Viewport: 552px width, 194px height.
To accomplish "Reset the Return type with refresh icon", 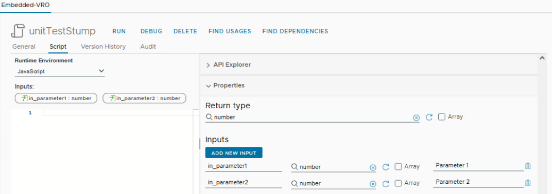I will pyautogui.click(x=429, y=117).
